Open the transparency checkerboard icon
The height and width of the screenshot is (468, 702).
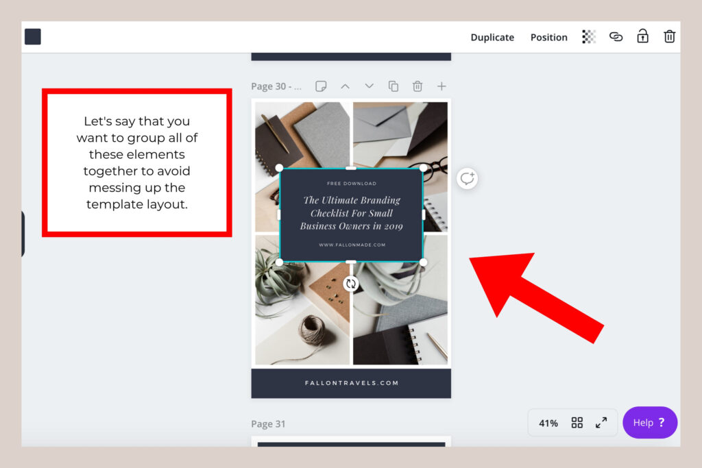589,37
